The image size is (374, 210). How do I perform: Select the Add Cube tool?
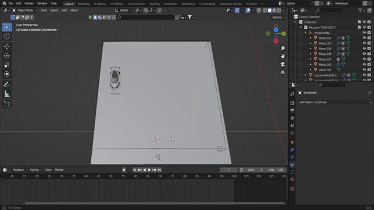tap(7, 104)
